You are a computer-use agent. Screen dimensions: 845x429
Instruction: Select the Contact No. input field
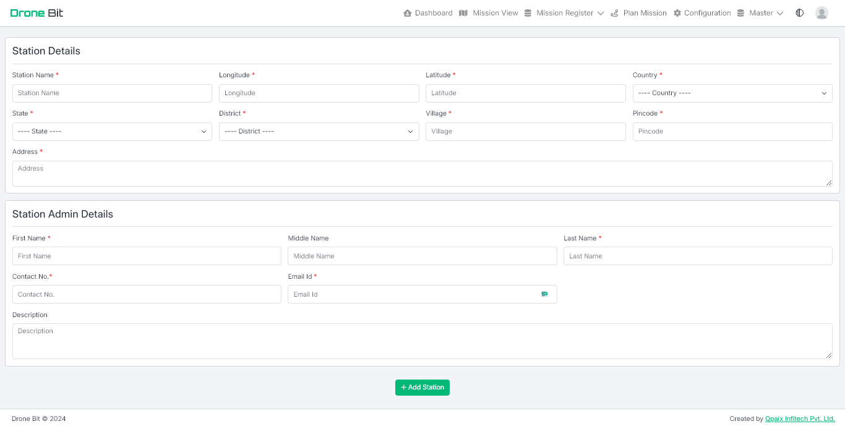(147, 294)
